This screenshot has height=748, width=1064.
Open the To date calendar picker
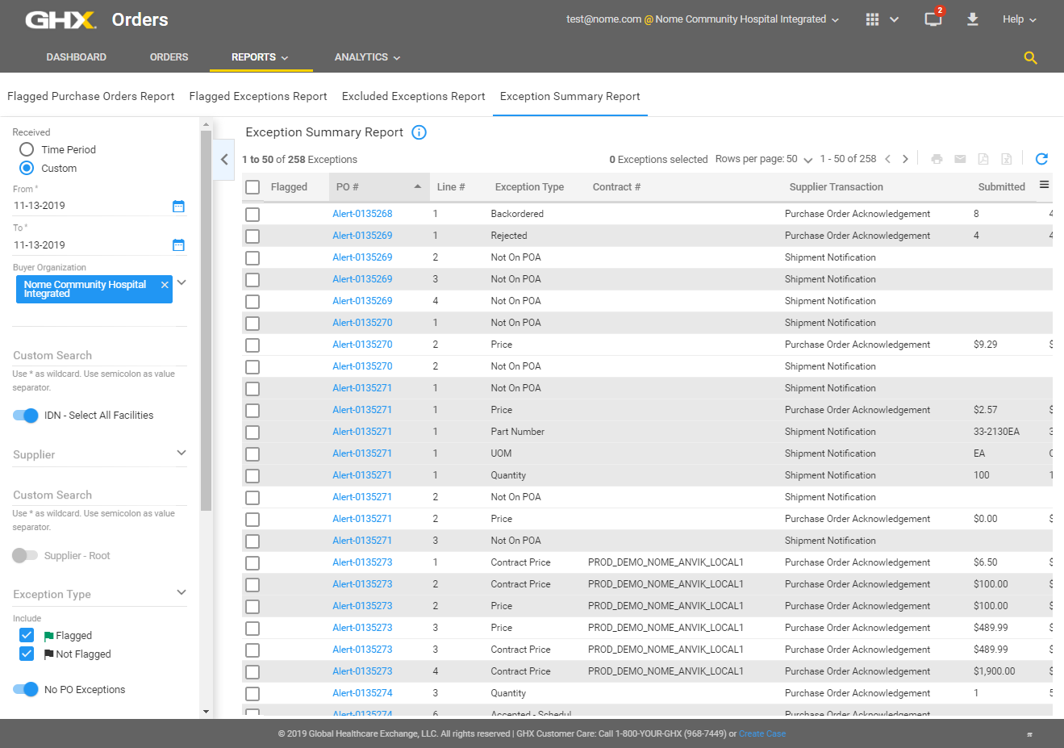pyautogui.click(x=178, y=245)
